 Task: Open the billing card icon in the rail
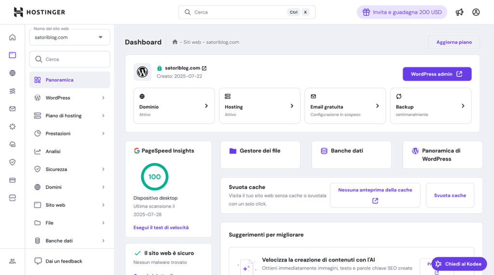tap(12, 180)
